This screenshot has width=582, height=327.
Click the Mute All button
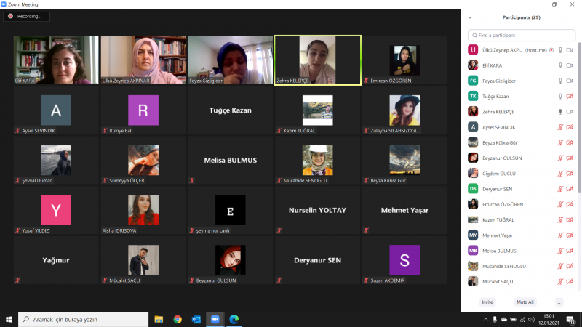point(525,302)
